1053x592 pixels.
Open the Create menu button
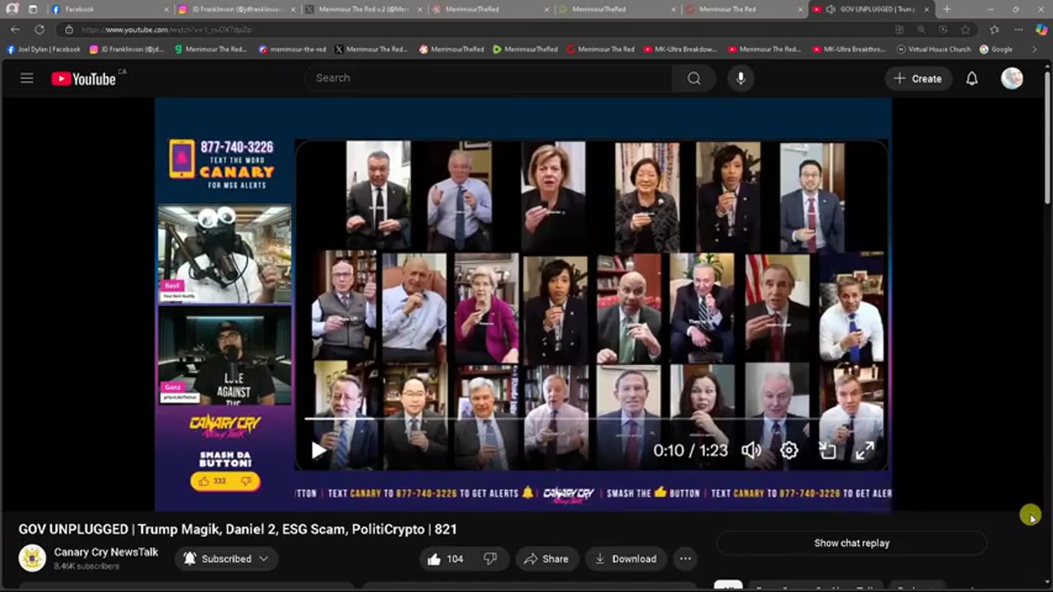(918, 79)
